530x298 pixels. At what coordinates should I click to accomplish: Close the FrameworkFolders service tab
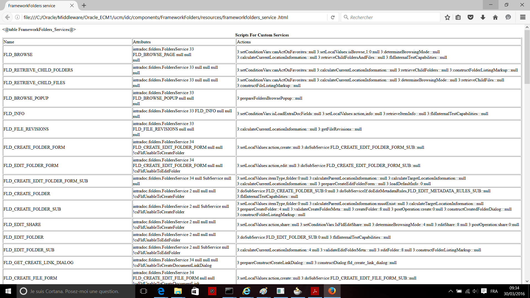click(72, 6)
